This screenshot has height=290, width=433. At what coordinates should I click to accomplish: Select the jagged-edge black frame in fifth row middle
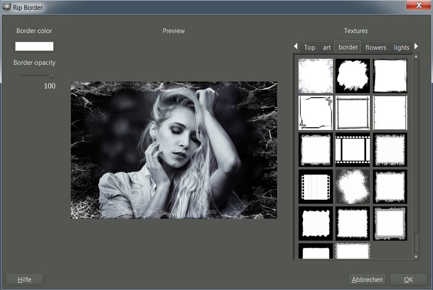point(353,224)
